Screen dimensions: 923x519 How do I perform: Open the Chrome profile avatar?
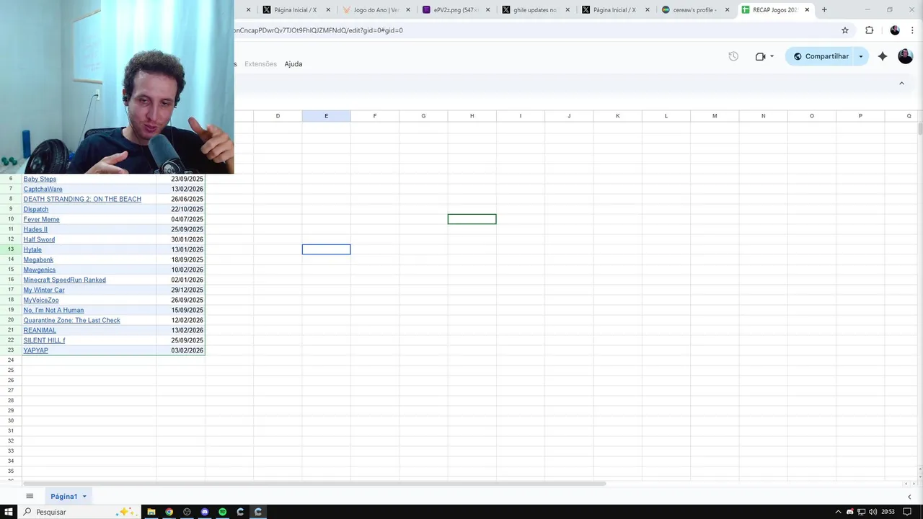tap(895, 30)
